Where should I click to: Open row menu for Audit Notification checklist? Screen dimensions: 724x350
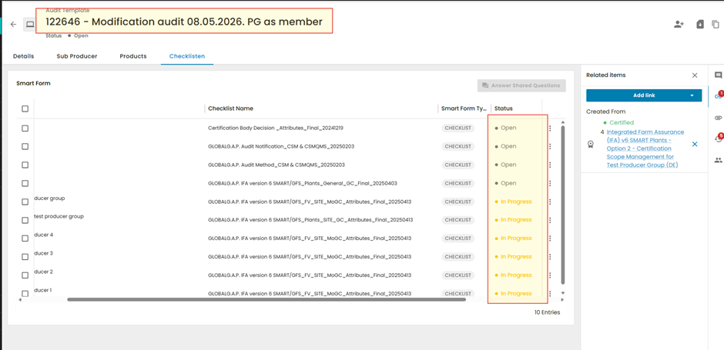click(550, 146)
